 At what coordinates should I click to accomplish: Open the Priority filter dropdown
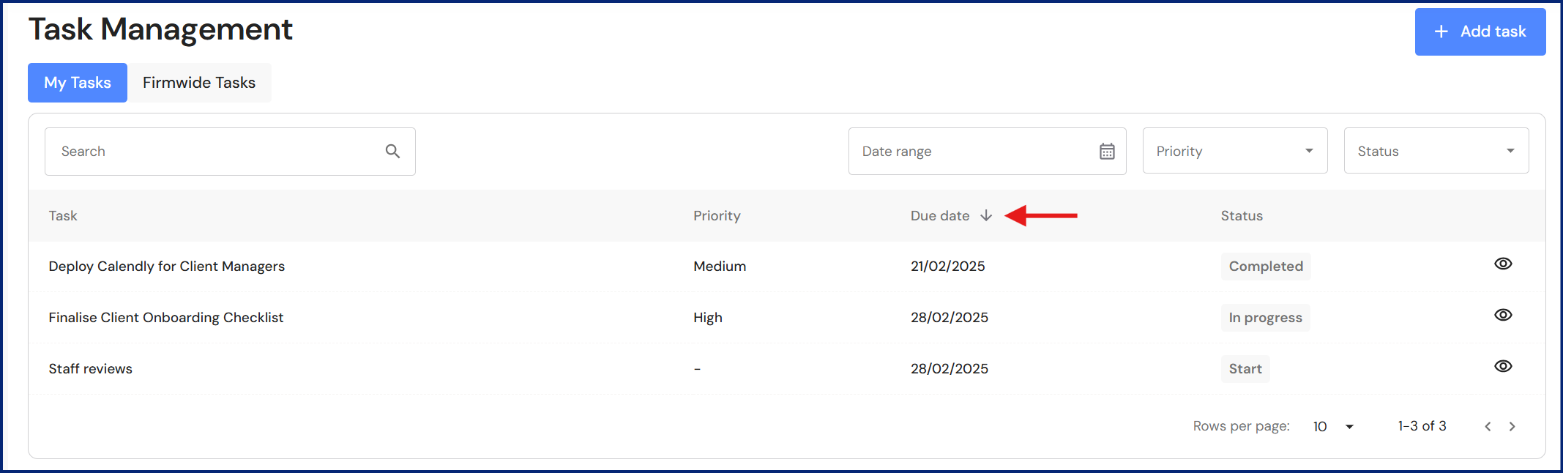(x=1234, y=151)
